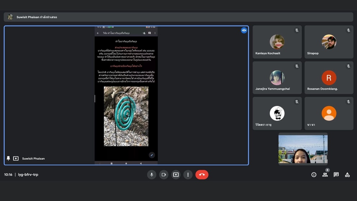Open the chat messages panel
The image size is (357, 201).
[336, 175]
